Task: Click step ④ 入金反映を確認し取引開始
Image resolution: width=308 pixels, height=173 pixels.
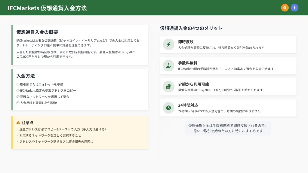Action: [x=36, y=103]
